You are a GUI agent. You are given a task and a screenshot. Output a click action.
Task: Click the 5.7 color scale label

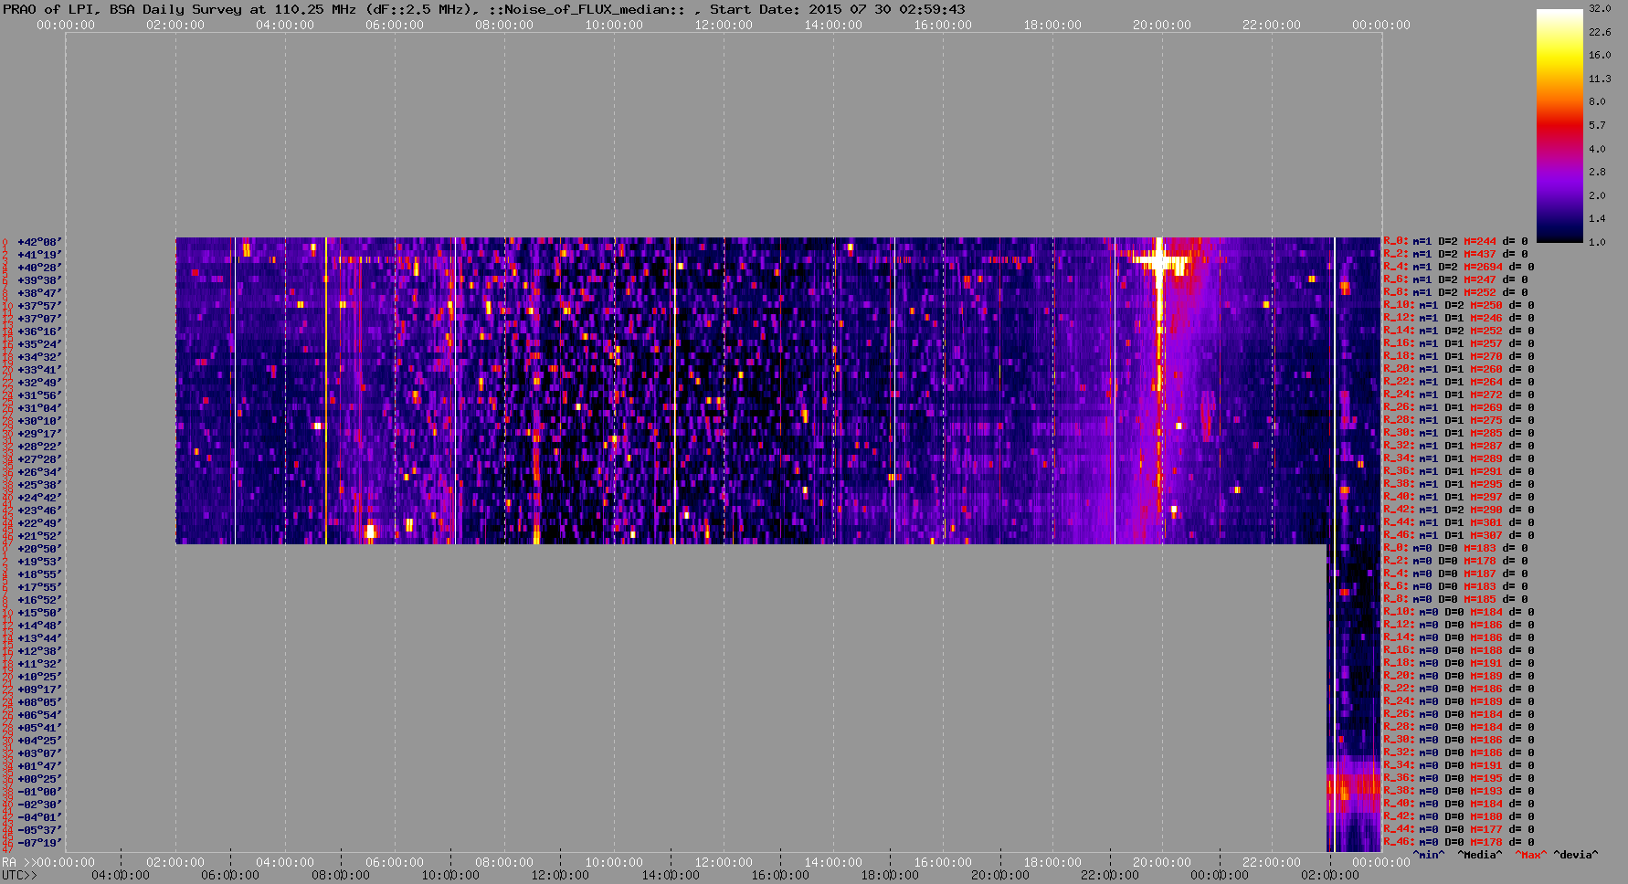pyautogui.click(x=1597, y=125)
